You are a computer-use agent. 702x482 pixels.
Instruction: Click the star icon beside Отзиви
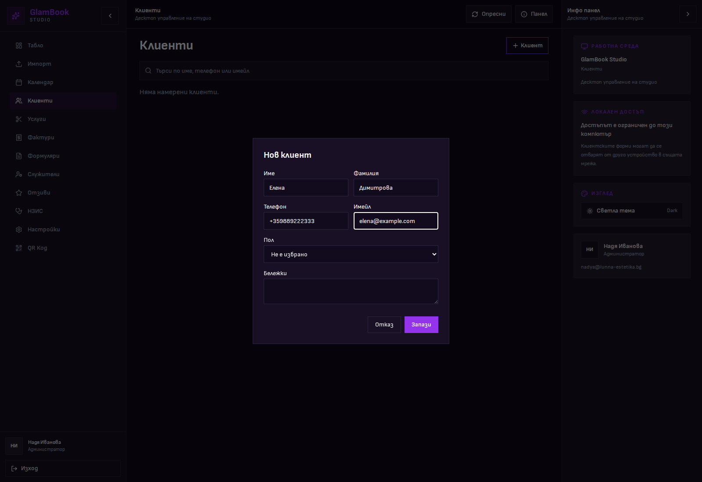(x=19, y=193)
